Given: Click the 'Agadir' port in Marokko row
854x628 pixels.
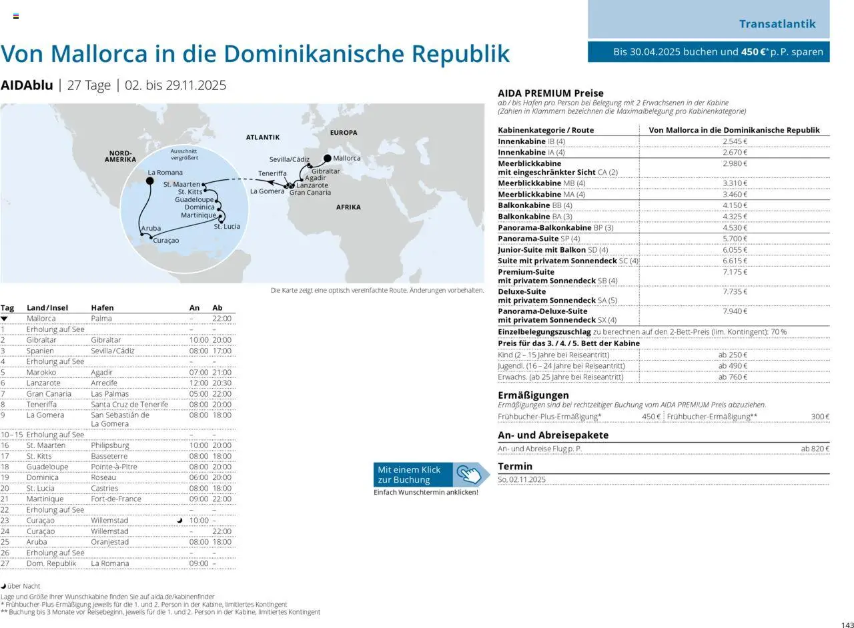Looking at the screenshot, I should (x=102, y=372).
